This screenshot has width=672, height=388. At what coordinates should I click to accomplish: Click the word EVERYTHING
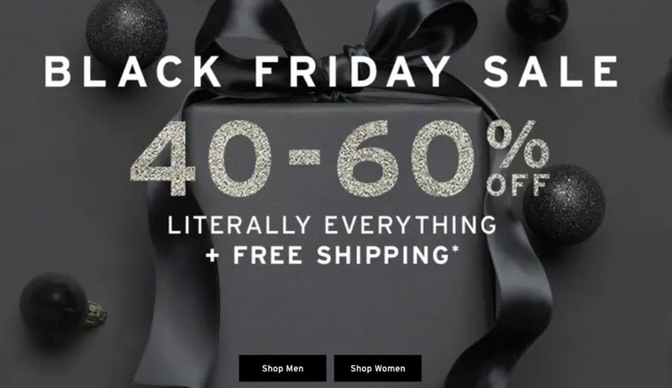411,225
